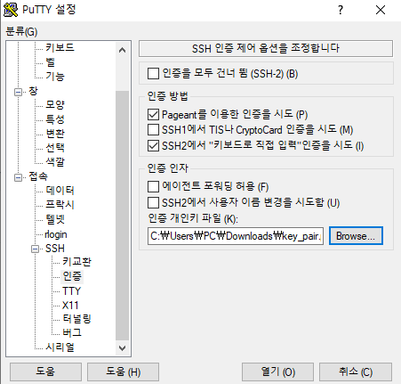Select 텔넷 under 접속
401x384 pixels.
55,219
